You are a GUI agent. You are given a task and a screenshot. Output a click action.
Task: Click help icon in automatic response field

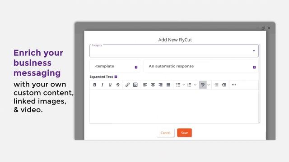254,67
